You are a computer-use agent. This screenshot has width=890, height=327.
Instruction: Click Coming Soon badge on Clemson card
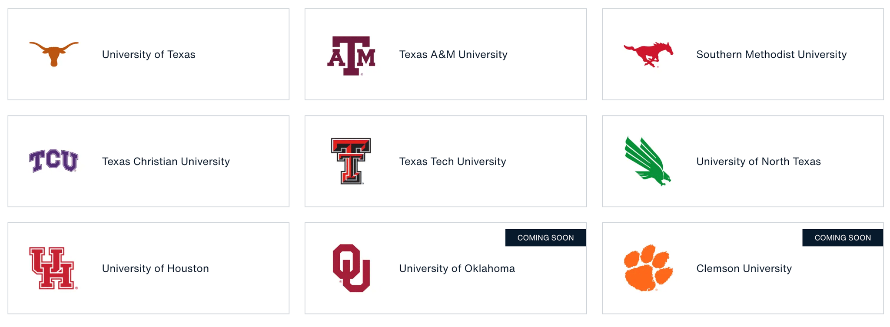[842, 238]
